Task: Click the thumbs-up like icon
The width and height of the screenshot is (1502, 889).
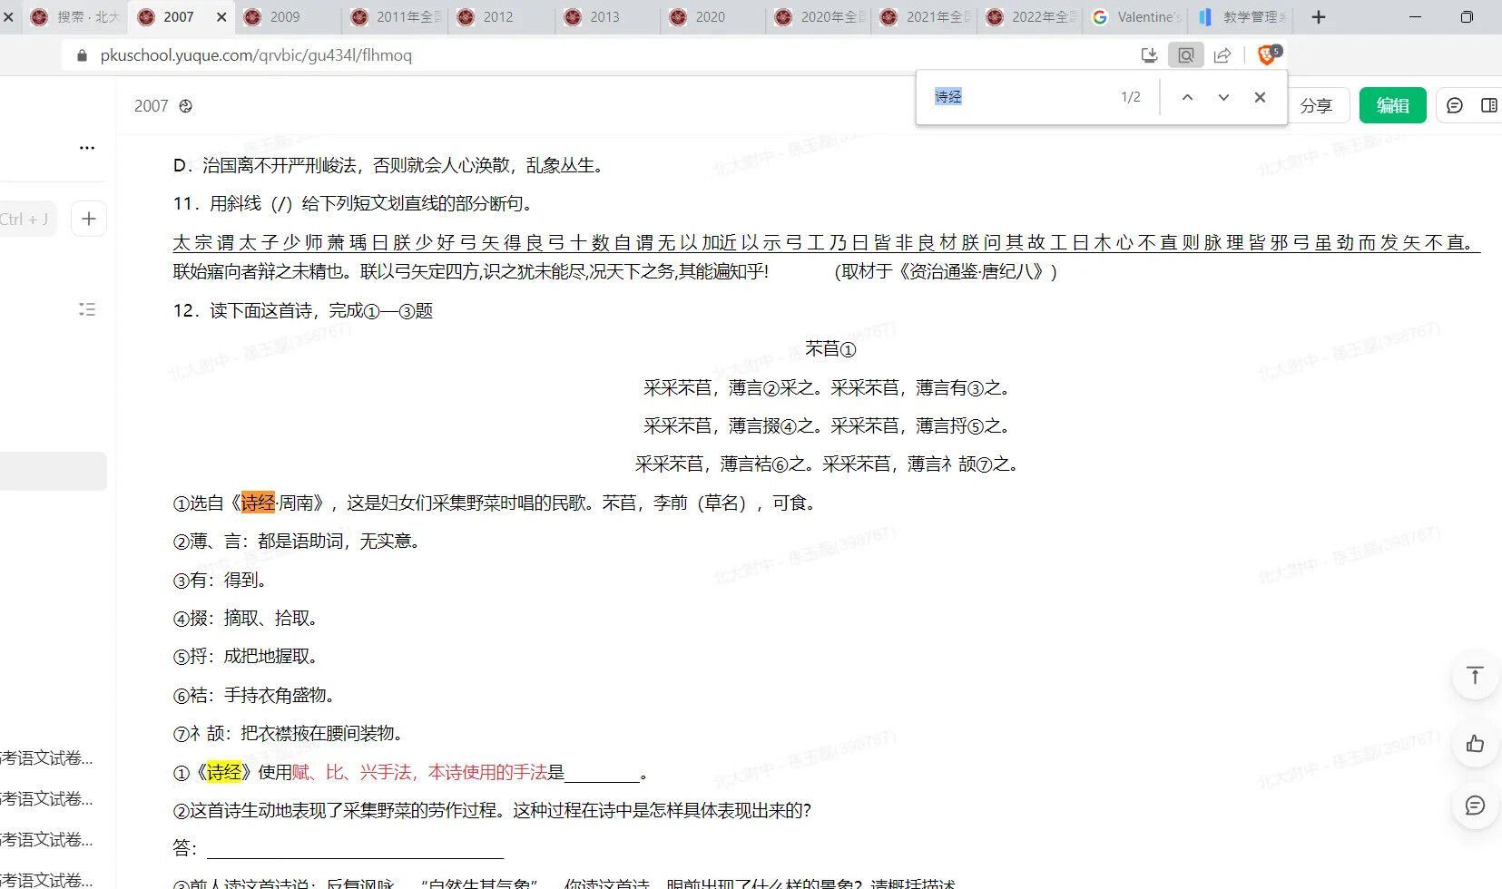Action: [1474, 744]
